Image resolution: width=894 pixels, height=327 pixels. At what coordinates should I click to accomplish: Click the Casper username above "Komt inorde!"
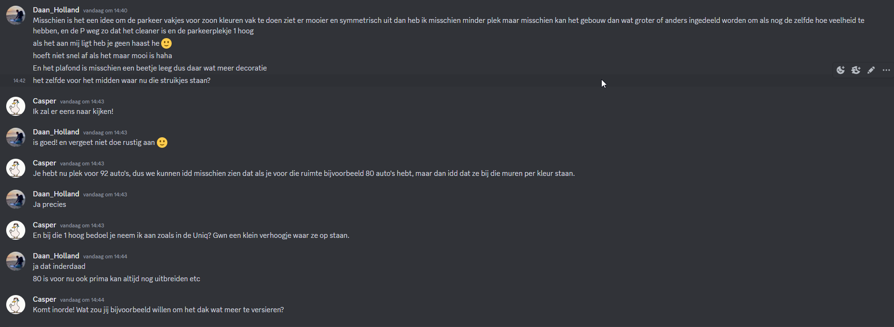44,299
